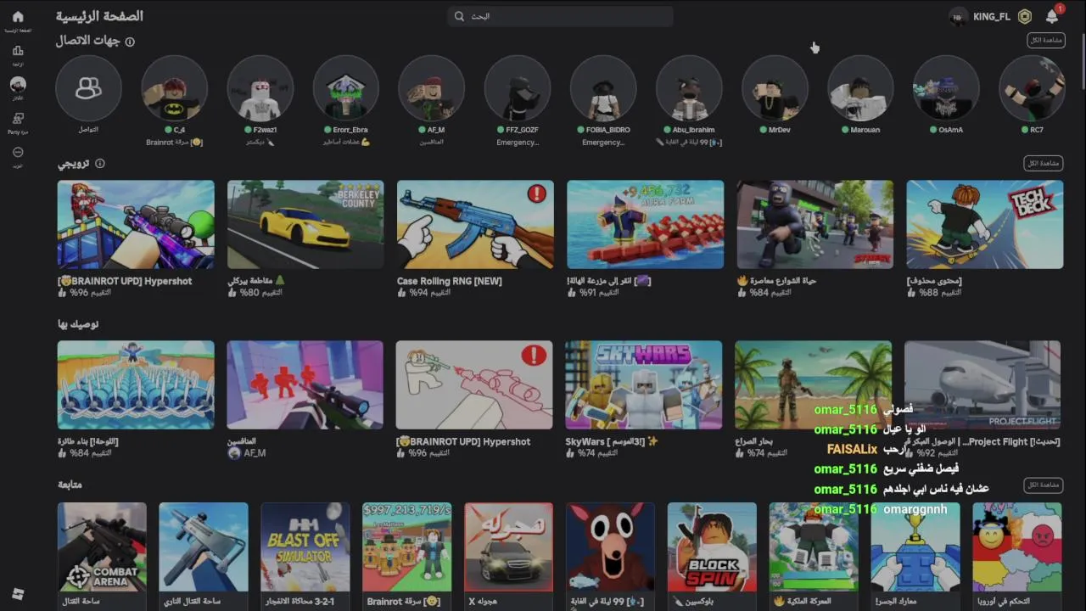This screenshot has height=611, width=1086.
Task: Click the Case Rolling RNG [NEW] title
Action: 450,281
